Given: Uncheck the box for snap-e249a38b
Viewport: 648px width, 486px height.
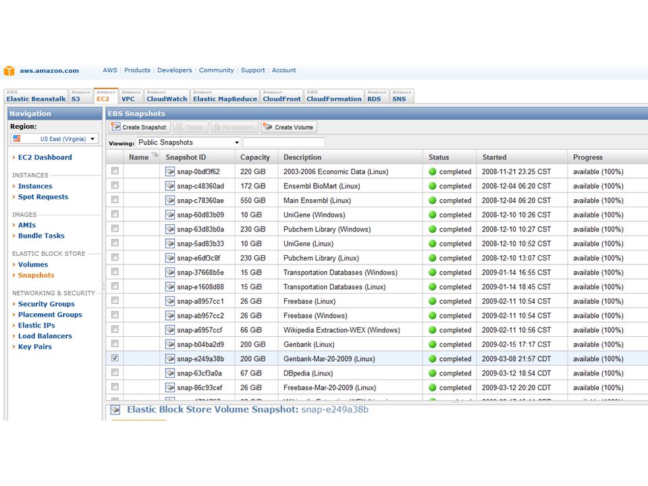Looking at the screenshot, I should coord(115,358).
